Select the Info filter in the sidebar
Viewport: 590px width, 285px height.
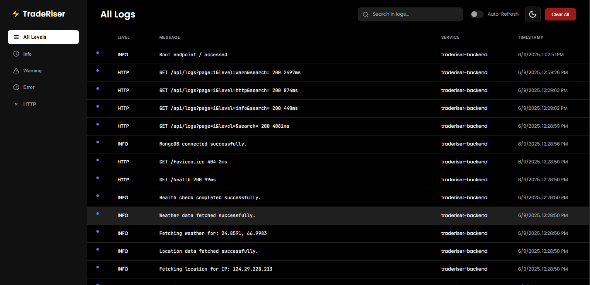point(27,54)
